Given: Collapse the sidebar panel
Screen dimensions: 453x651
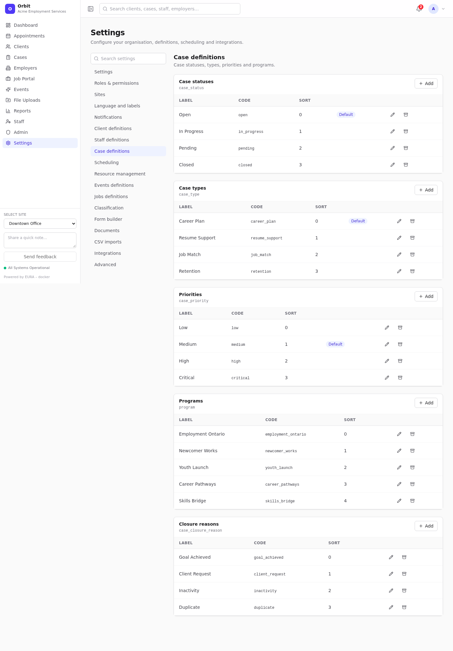Looking at the screenshot, I should (91, 9).
